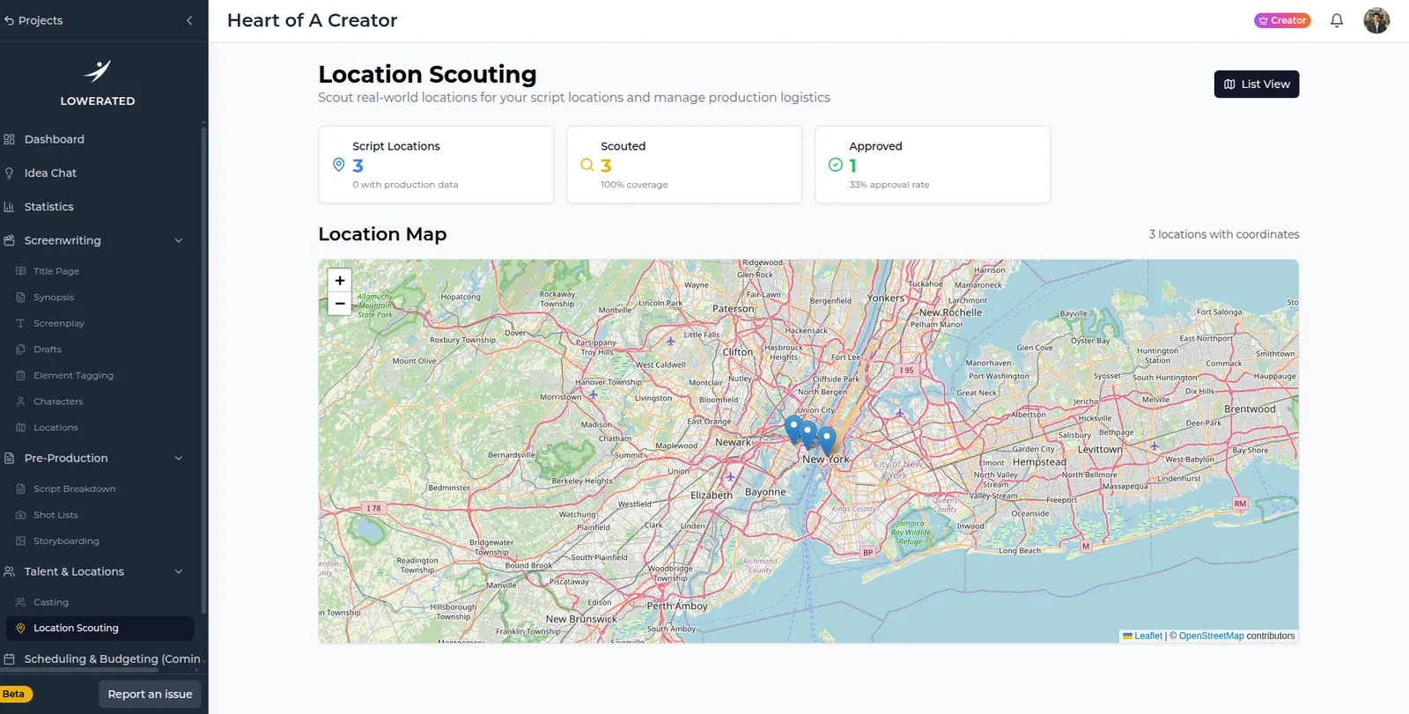Screen dimensions: 1409x714
Task: Collapse the Talent & Locations section
Action: [179, 571]
